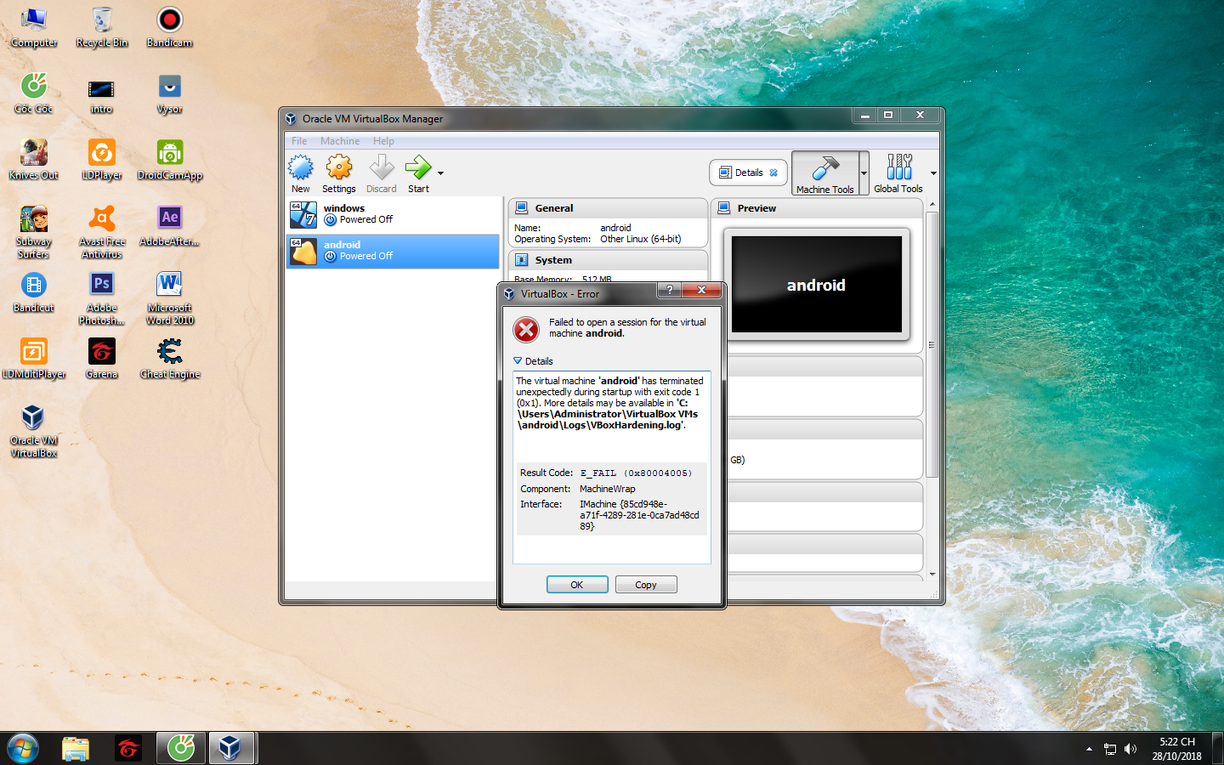Click the Discard arrow icon

click(382, 168)
